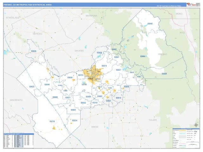Click ZIP code 93657

coord(118,70)
